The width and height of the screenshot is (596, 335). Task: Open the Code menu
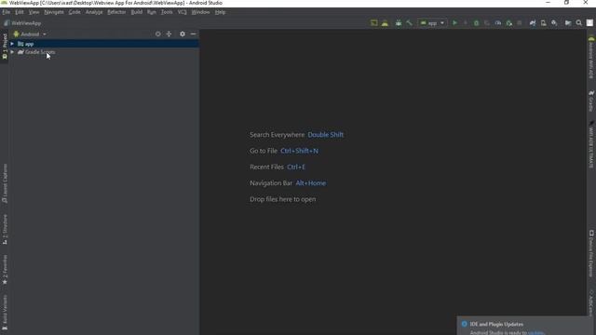point(74,12)
